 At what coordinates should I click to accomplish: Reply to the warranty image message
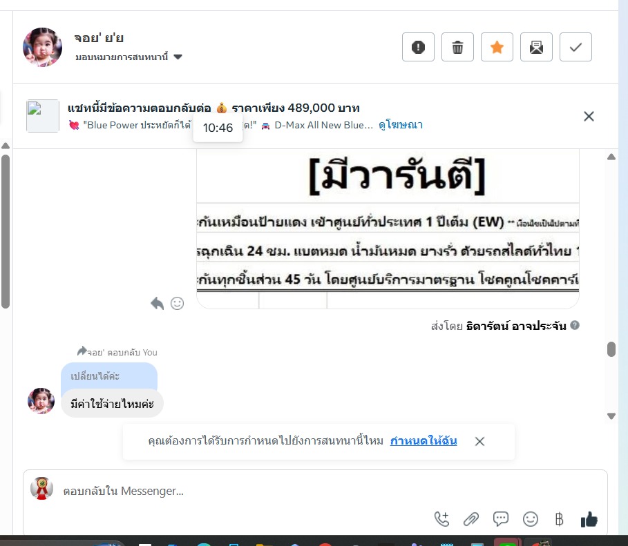(x=157, y=304)
